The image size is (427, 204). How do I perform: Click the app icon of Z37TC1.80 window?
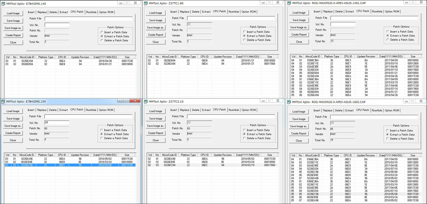click(146, 3)
